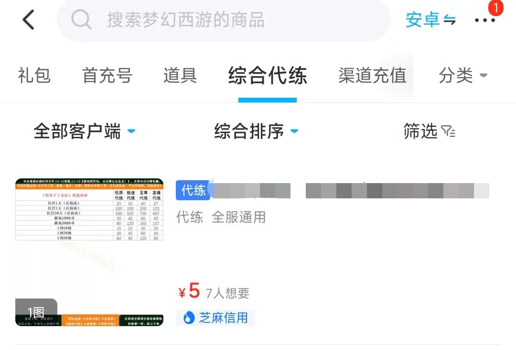516x350 pixels.
Task: Tap the filter funnel icon
Action: click(x=448, y=131)
